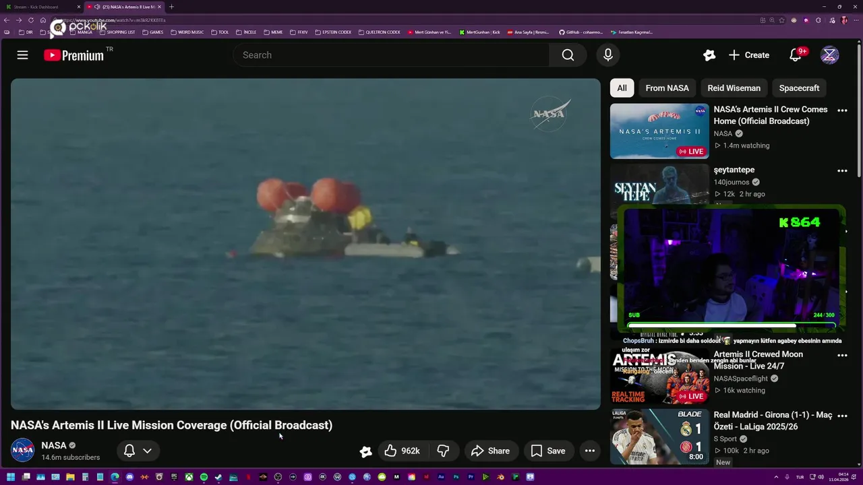The image size is (863, 485).
Task: Toggle NASA channel notification bell
Action: 129,451
